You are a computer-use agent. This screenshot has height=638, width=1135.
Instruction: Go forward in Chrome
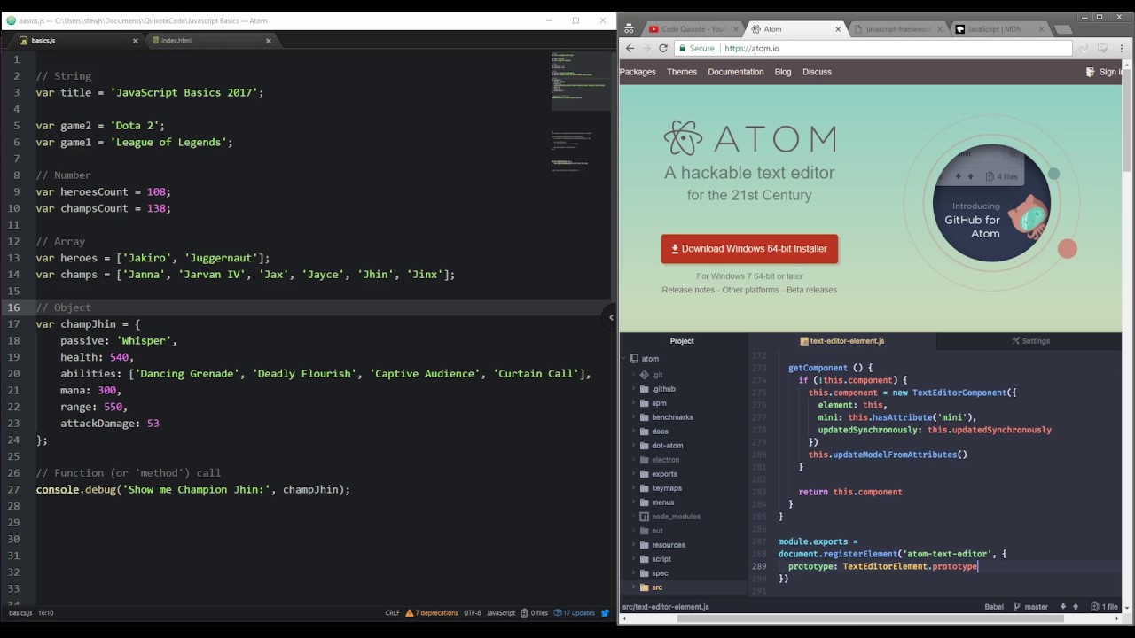pos(646,49)
